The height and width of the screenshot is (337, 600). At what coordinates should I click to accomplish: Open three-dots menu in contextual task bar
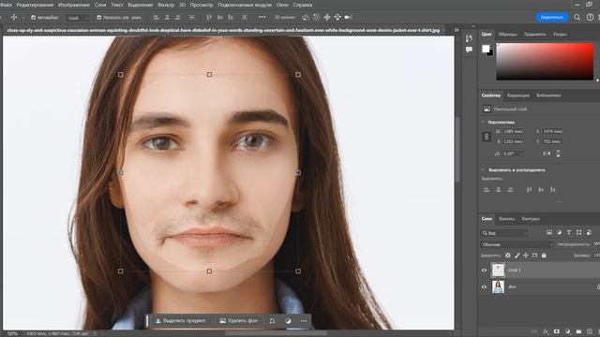click(x=304, y=321)
